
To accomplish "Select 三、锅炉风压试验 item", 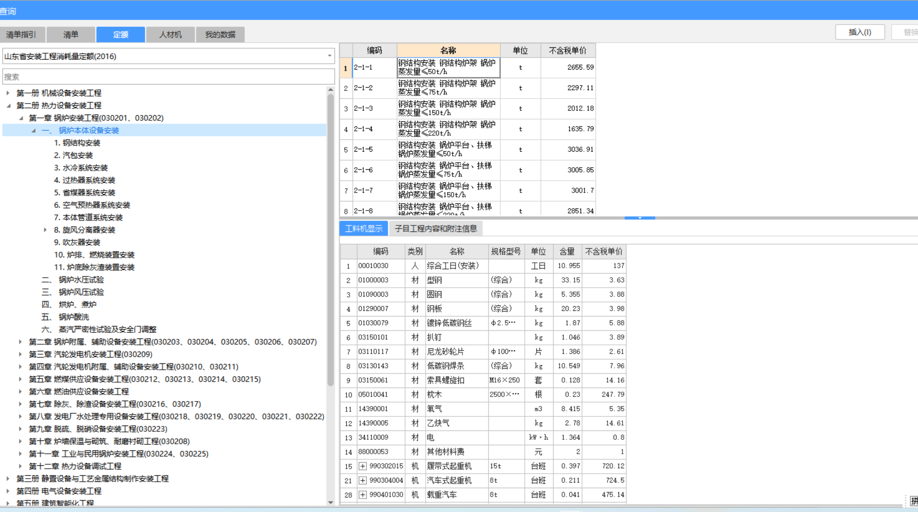I will pos(73,292).
